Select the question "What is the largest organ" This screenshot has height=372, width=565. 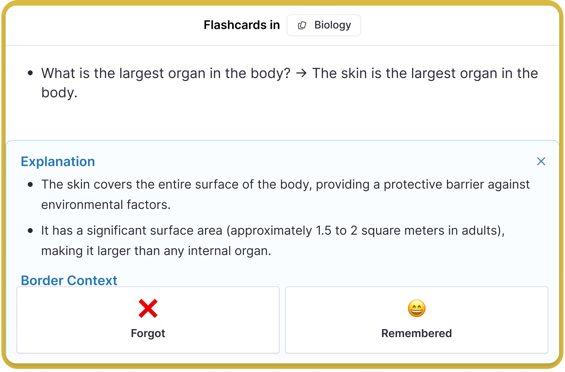(166, 73)
